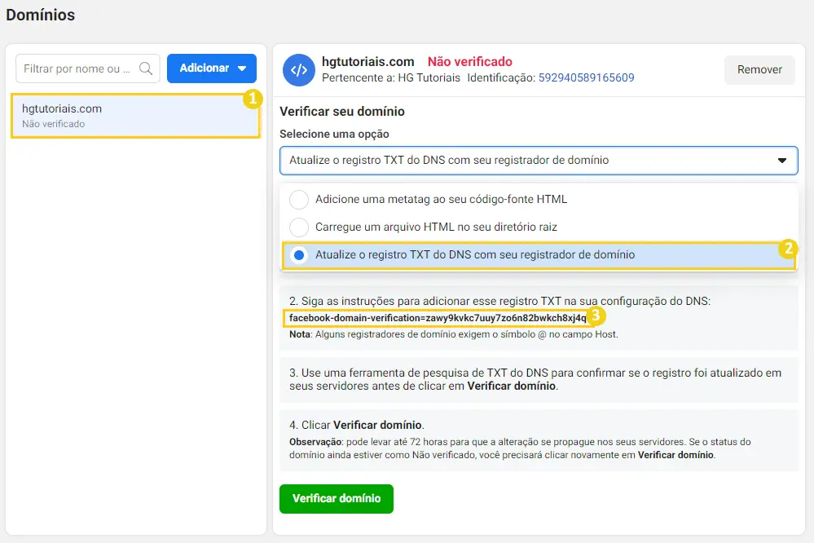Select the HTML metatag radio option
The height and width of the screenshot is (543, 814).
tap(299, 200)
